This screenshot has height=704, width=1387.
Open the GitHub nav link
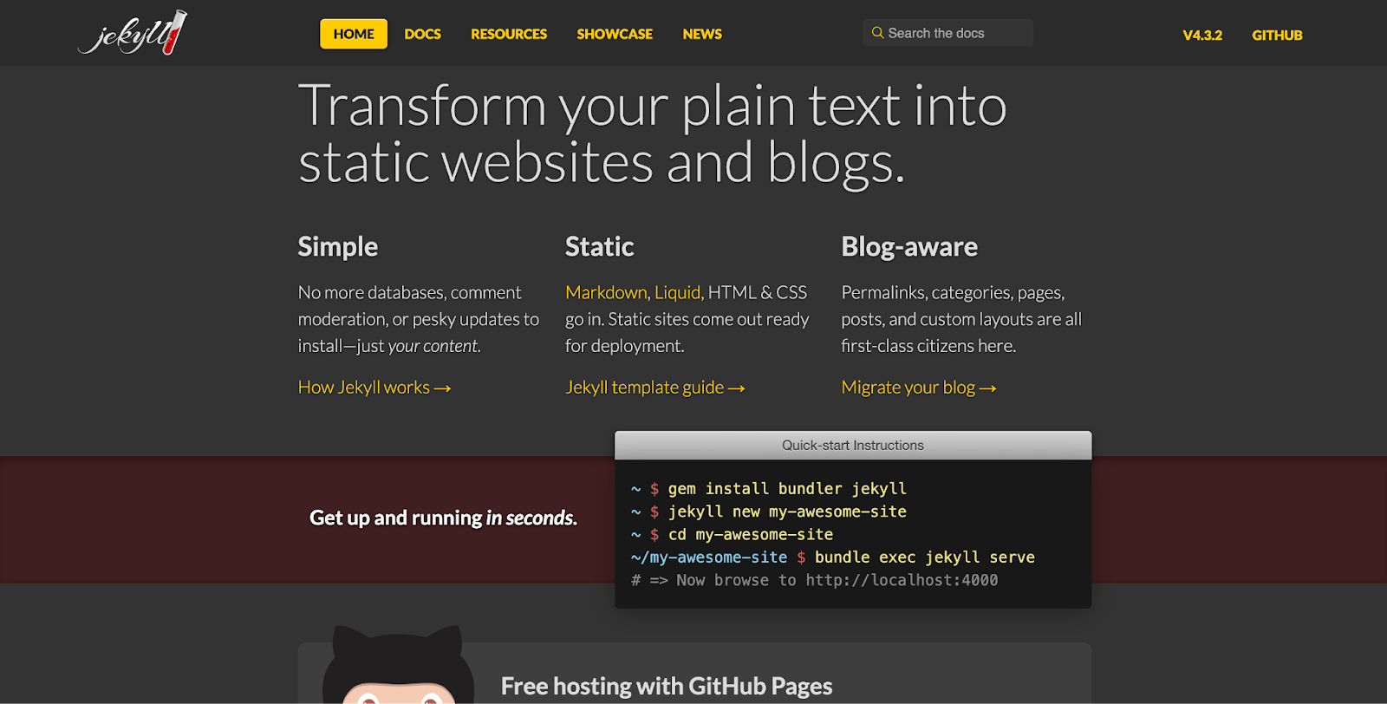pos(1277,35)
